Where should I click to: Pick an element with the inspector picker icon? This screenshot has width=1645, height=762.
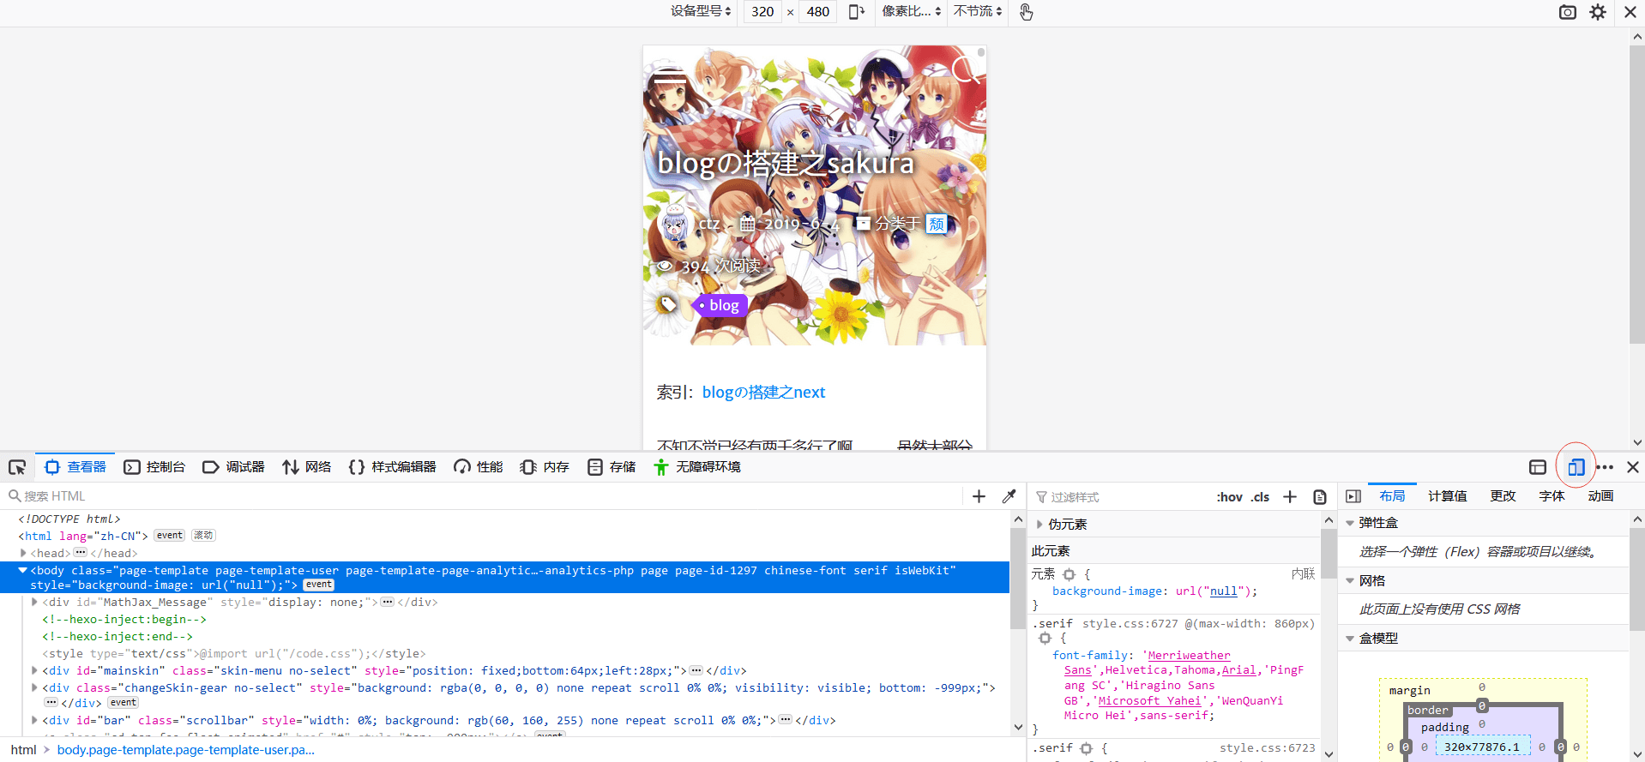(17, 467)
